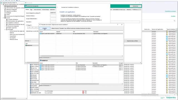This screenshot has width=178, height=100.
Task: Click Kaspersky Security Center 13 root icon
Action: point(2,3)
